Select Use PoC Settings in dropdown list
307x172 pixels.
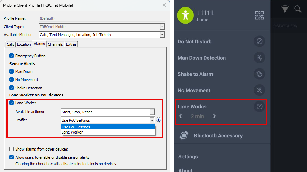[108, 127]
